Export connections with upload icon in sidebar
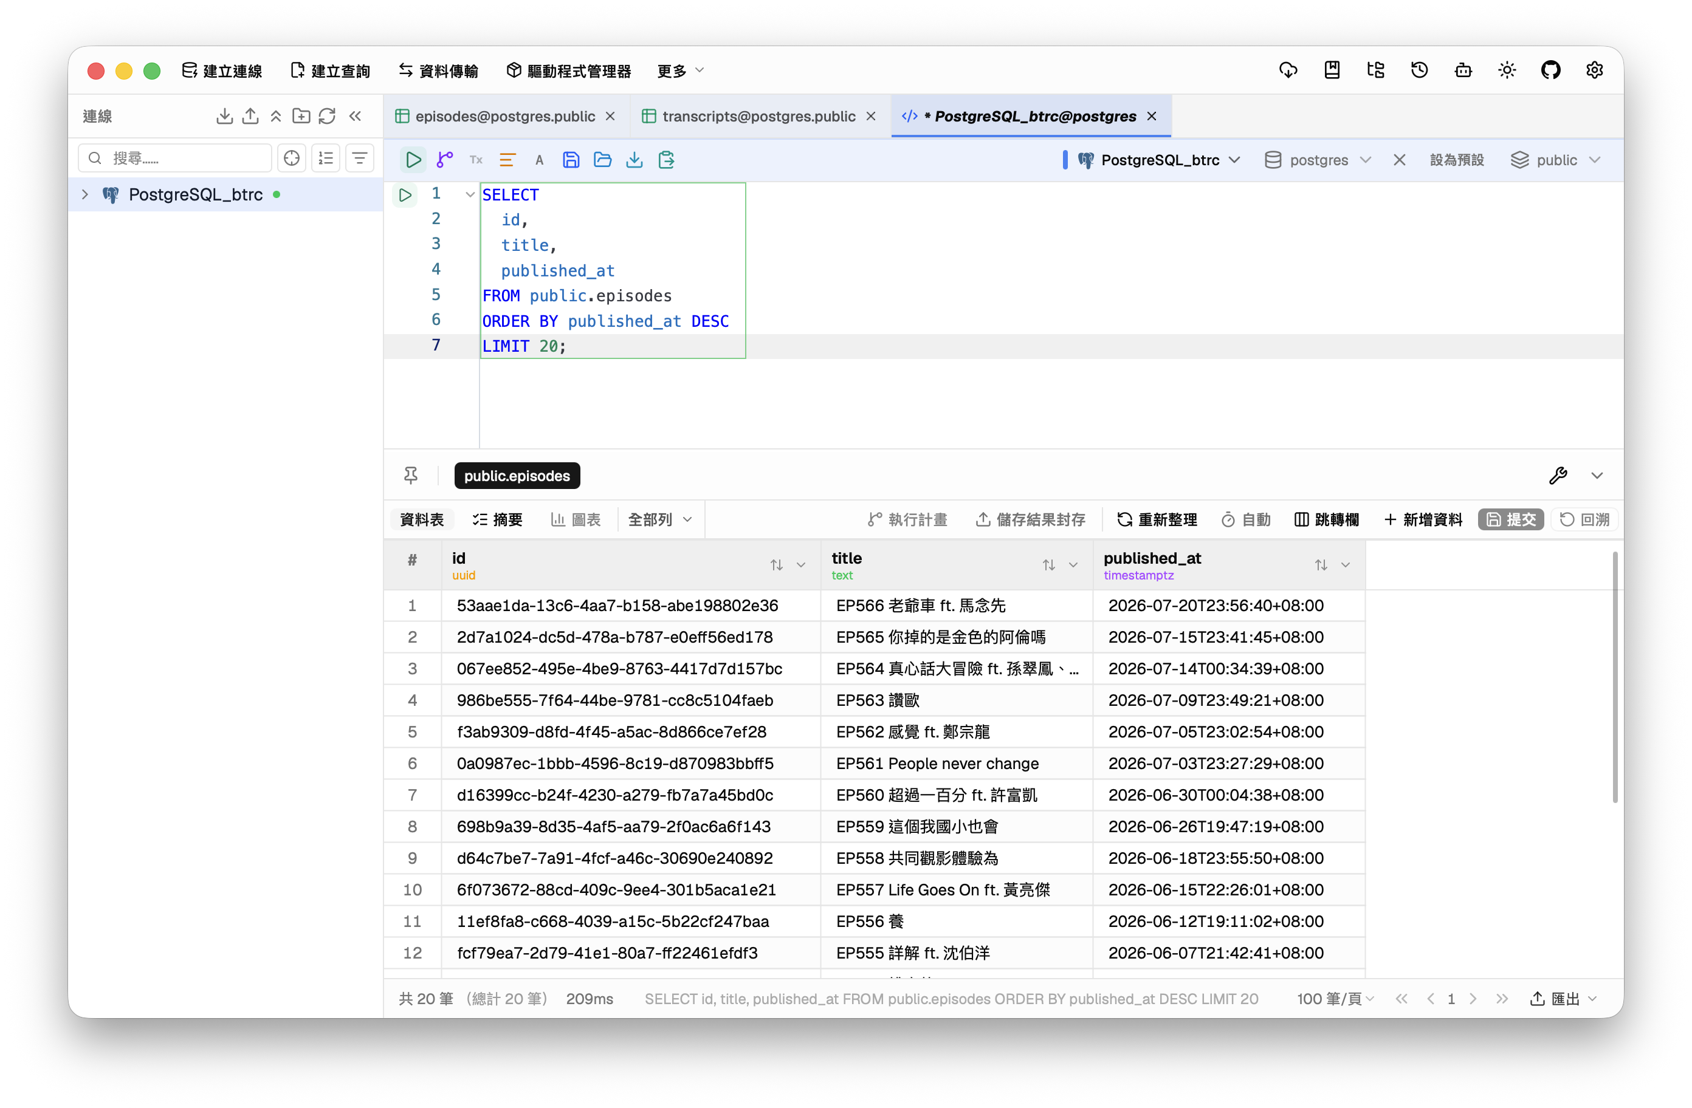The image size is (1692, 1108). (250, 116)
